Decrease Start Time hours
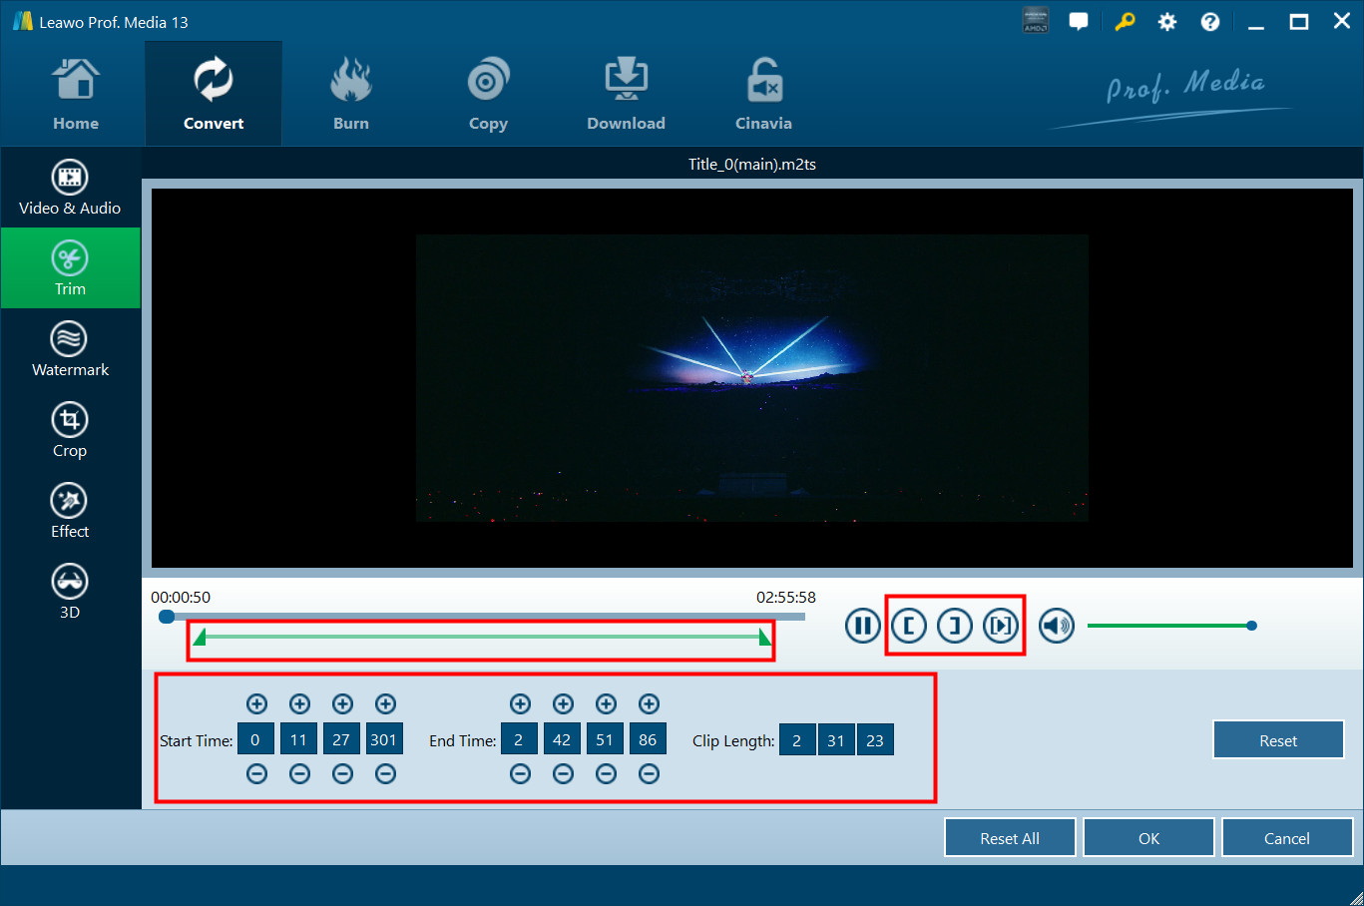The width and height of the screenshot is (1364, 906). point(256,773)
